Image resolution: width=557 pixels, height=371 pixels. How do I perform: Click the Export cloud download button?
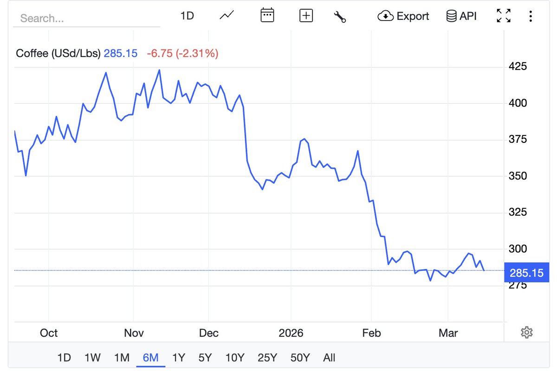(x=403, y=16)
